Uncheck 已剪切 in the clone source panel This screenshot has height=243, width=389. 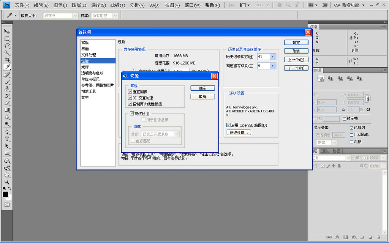[351, 128]
